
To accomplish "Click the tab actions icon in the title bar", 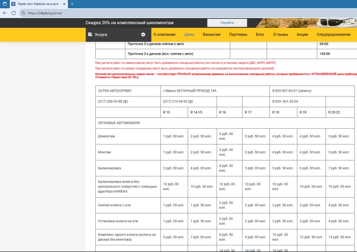I will point(5,4).
